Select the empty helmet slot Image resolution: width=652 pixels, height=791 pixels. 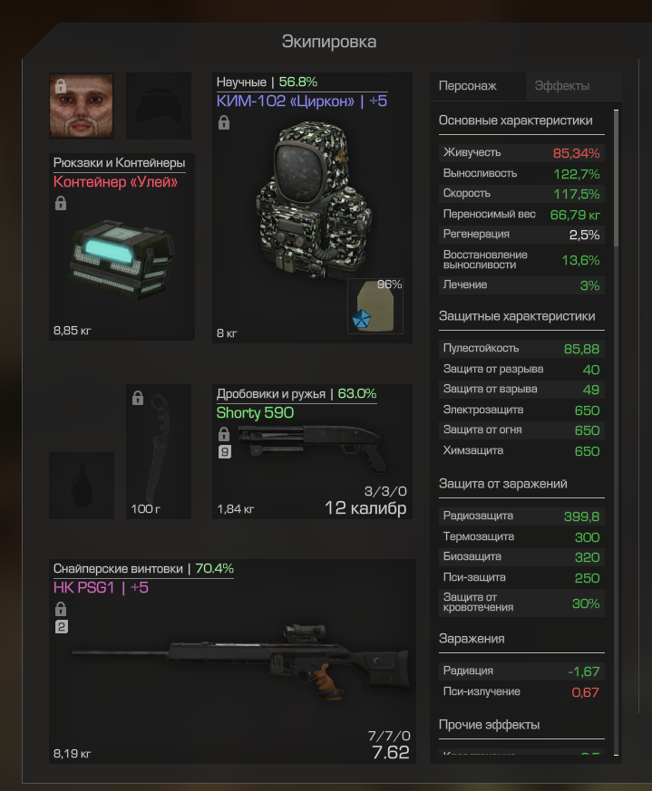point(159,105)
